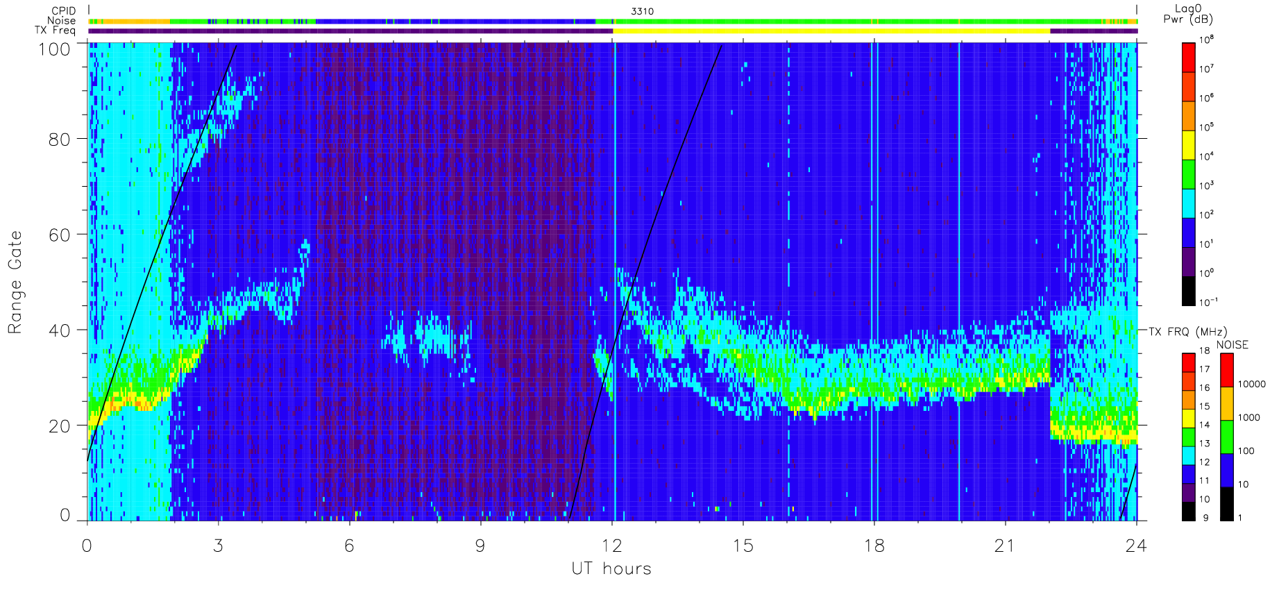Click the 24 tick label on the UT hours axis
This screenshot has width=1279, height=590.
1136,546
